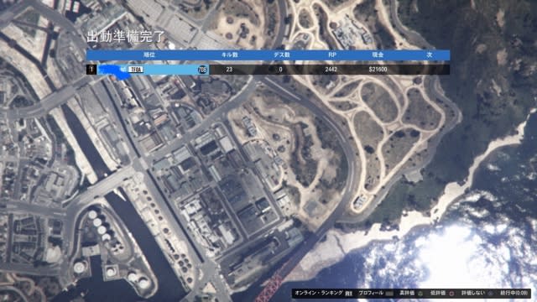Viewport: 537px width, 302px height.
Task: Select the triangle icon for high rating
Action: pos(420,294)
